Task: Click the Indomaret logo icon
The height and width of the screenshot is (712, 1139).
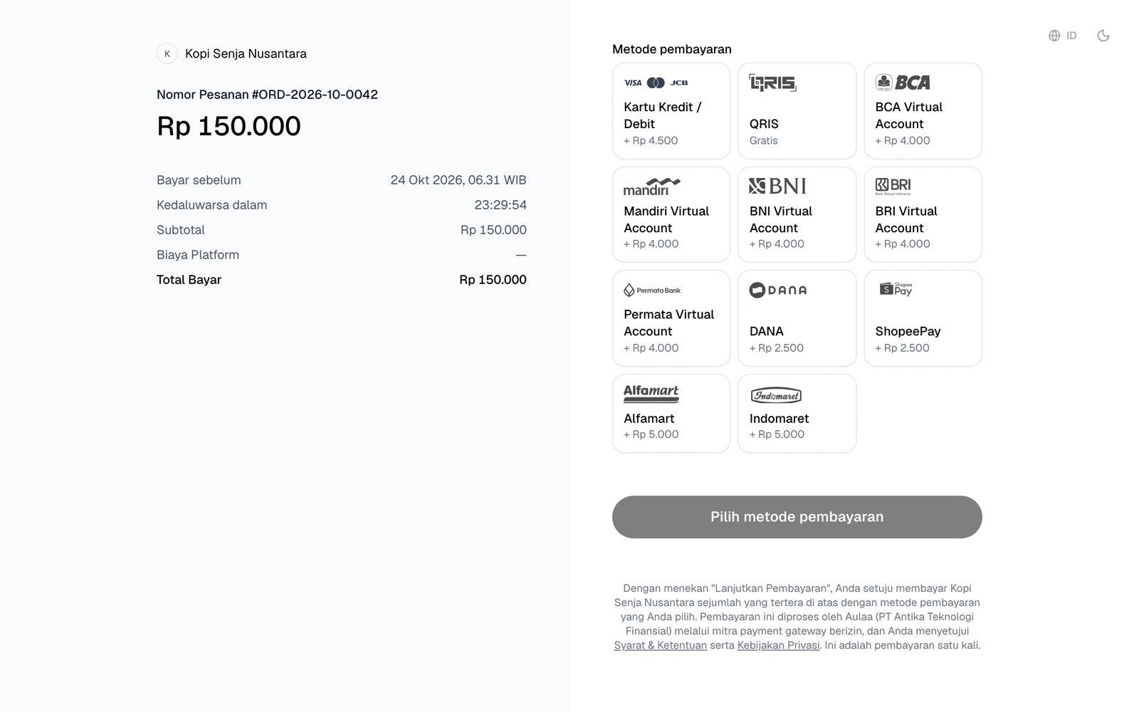Action: coord(777,396)
